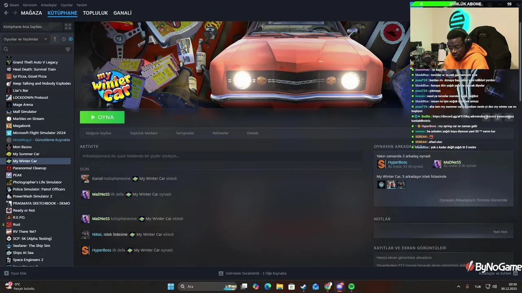Toggle recent activity clock filter
Image resolution: width=522 pixels, height=293 pixels.
(64, 39)
